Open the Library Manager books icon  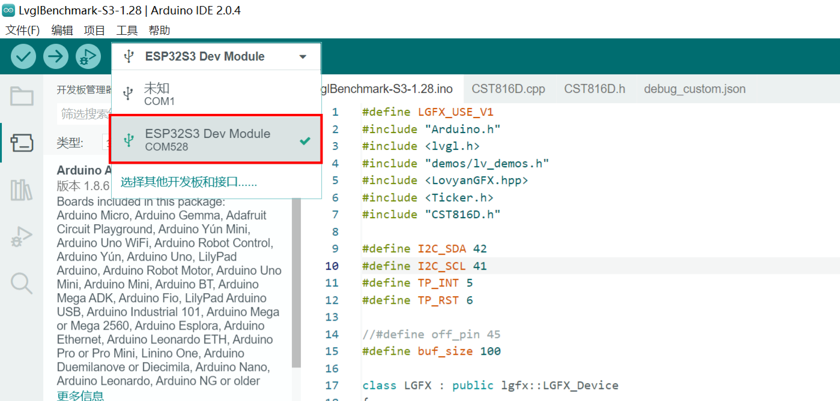point(22,189)
